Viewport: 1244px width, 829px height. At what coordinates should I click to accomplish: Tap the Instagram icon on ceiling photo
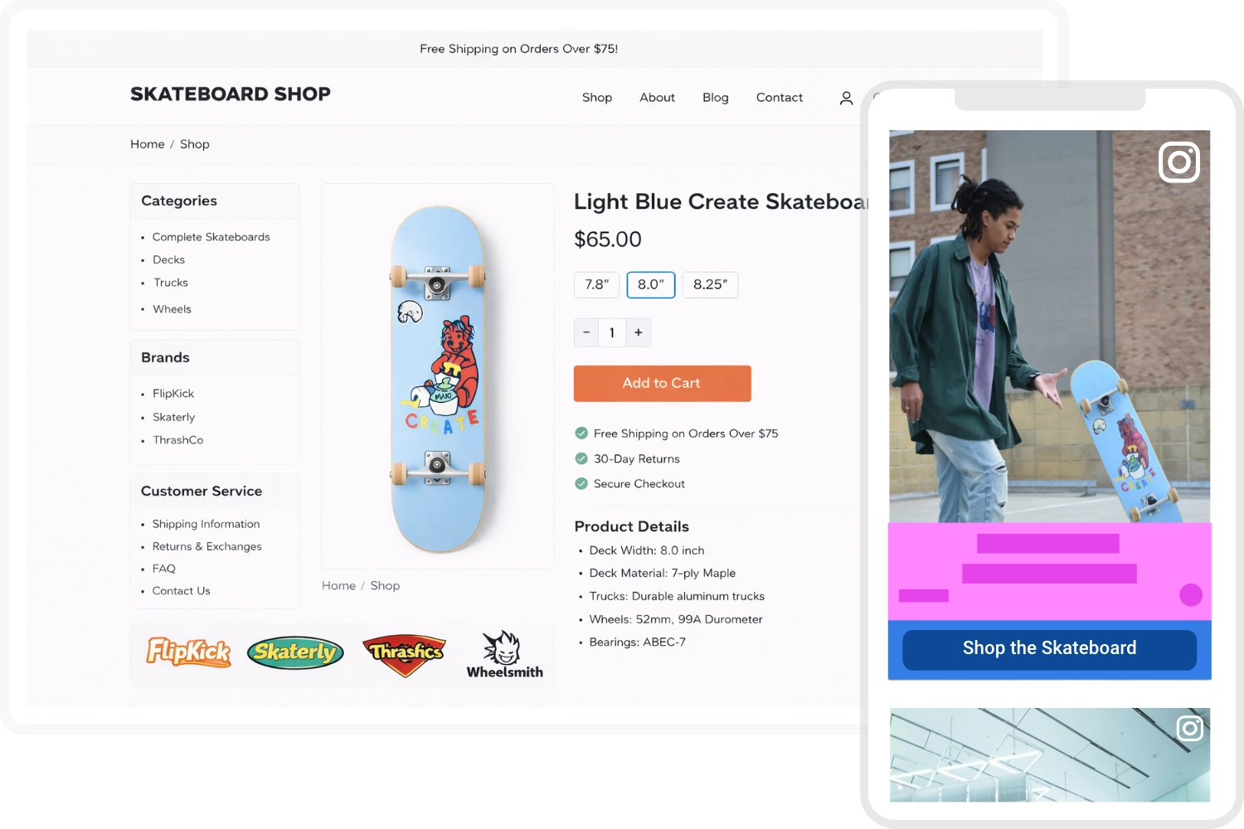click(x=1189, y=728)
